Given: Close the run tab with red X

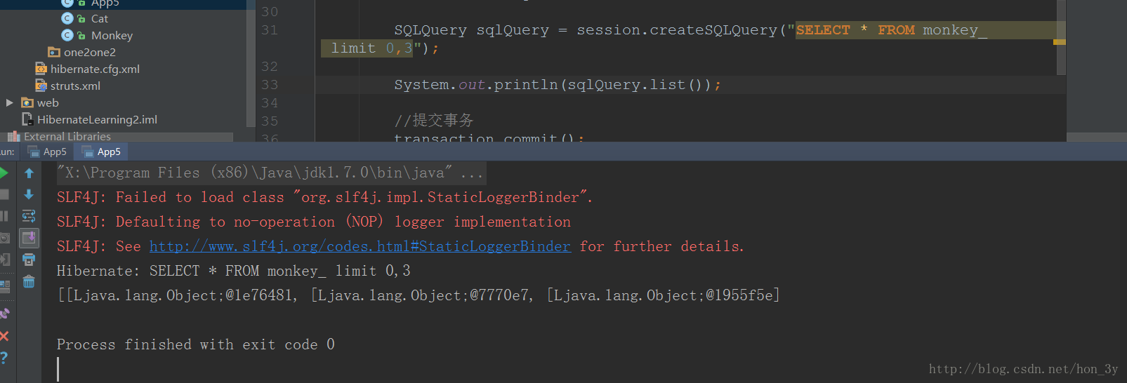Looking at the screenshot, I should click(x=4, y=336).
